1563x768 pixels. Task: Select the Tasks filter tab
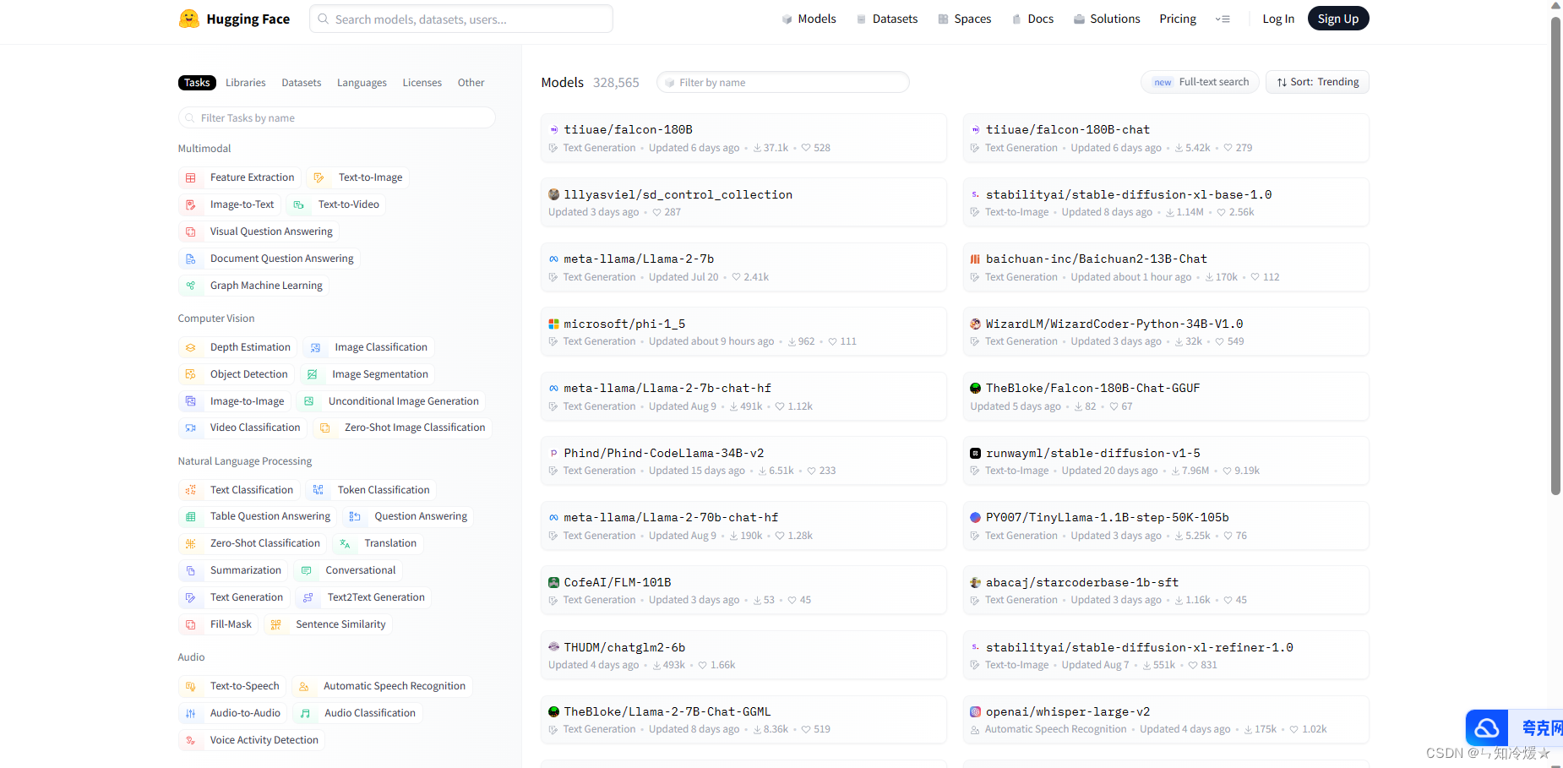pos(197,83)
